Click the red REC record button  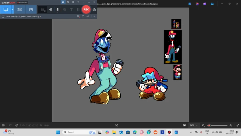(86, 10)
